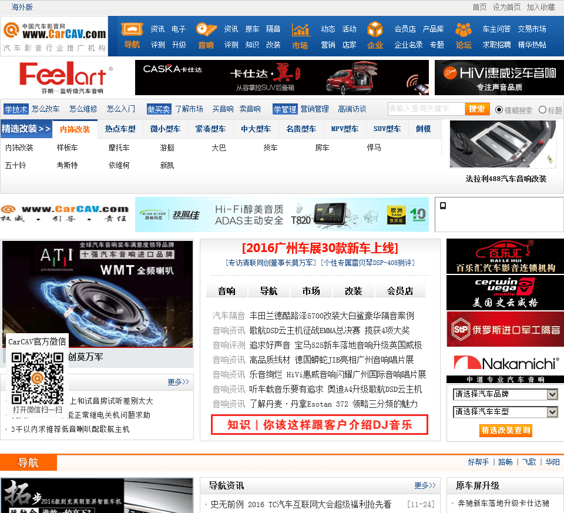Click the orange 搜索 button

coord(477,109)
